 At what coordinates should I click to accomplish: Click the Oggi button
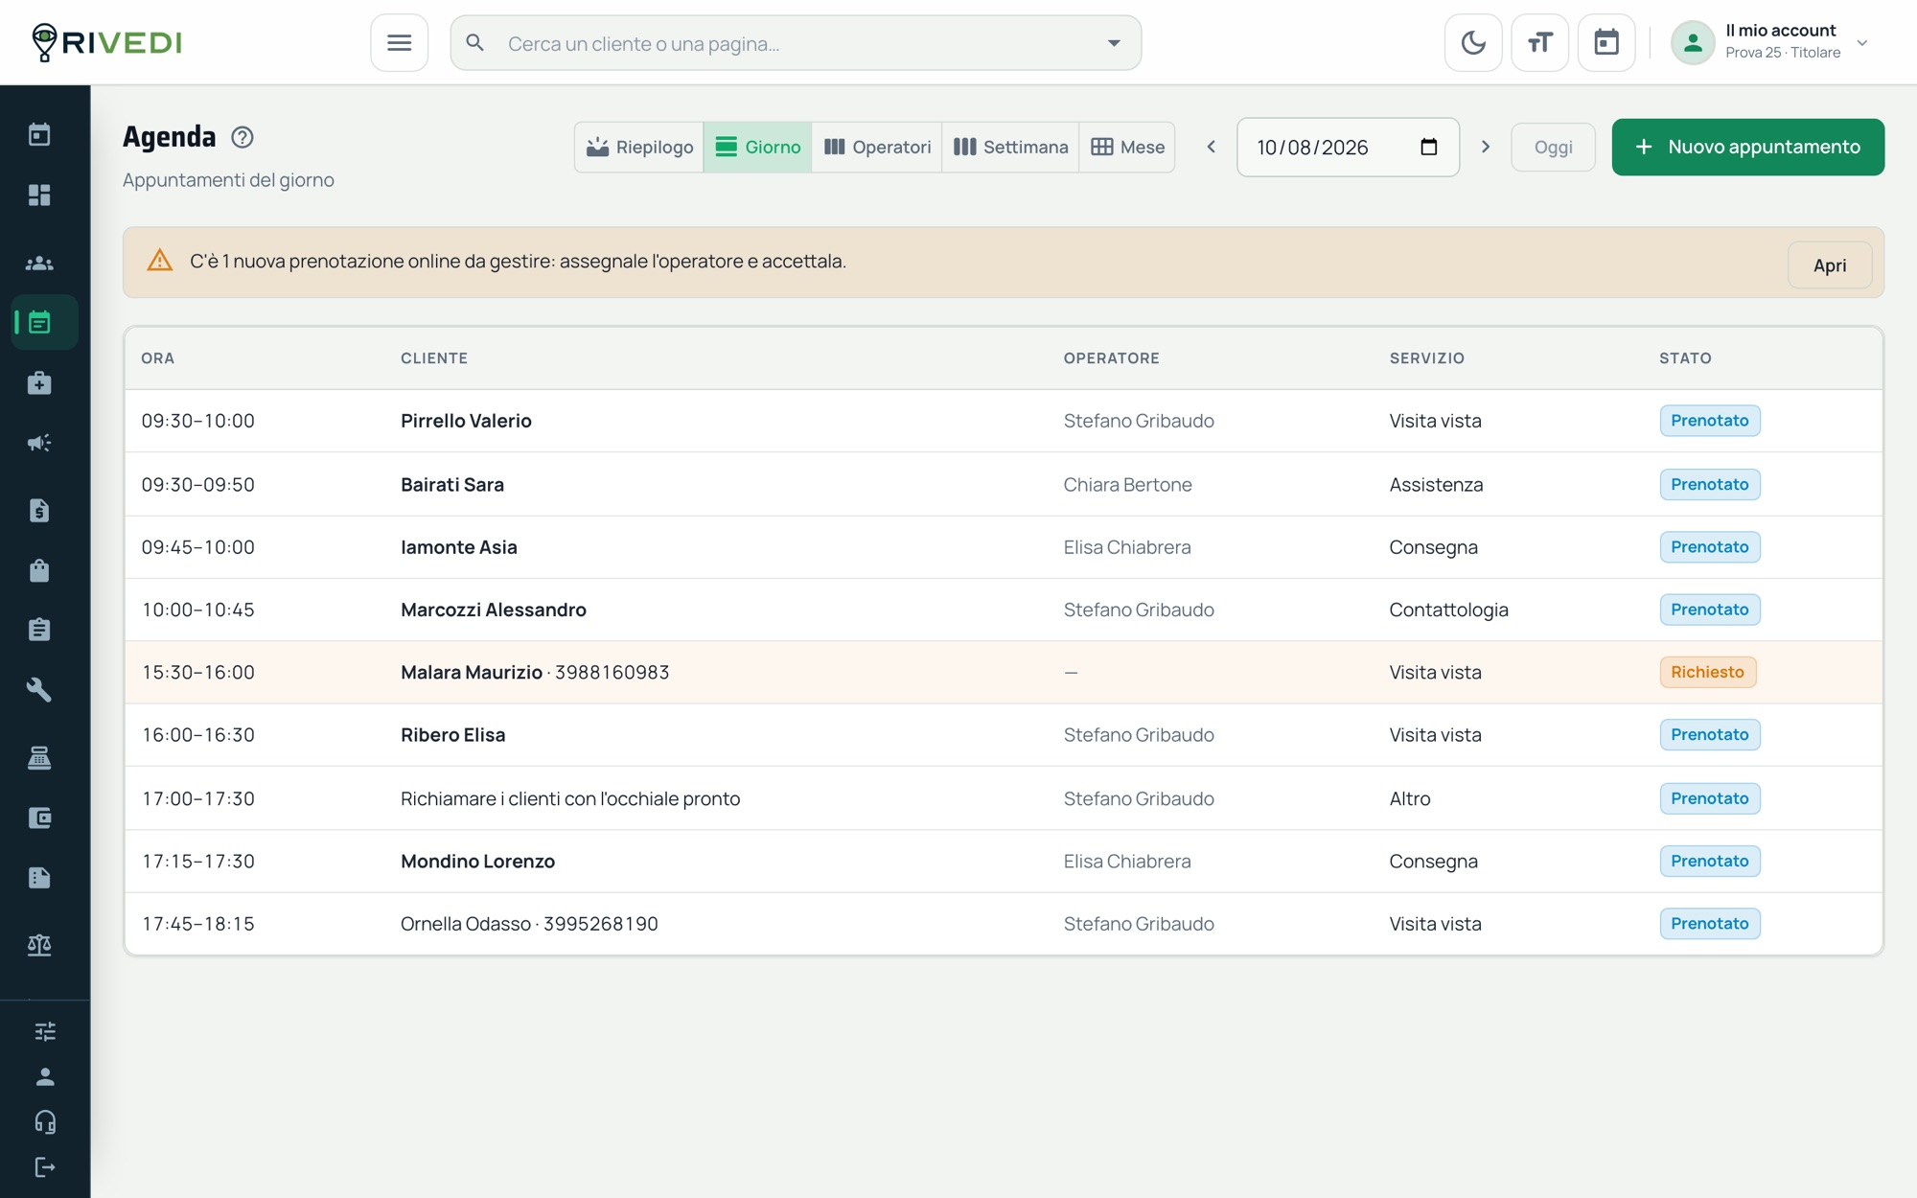click(1553, 147)
